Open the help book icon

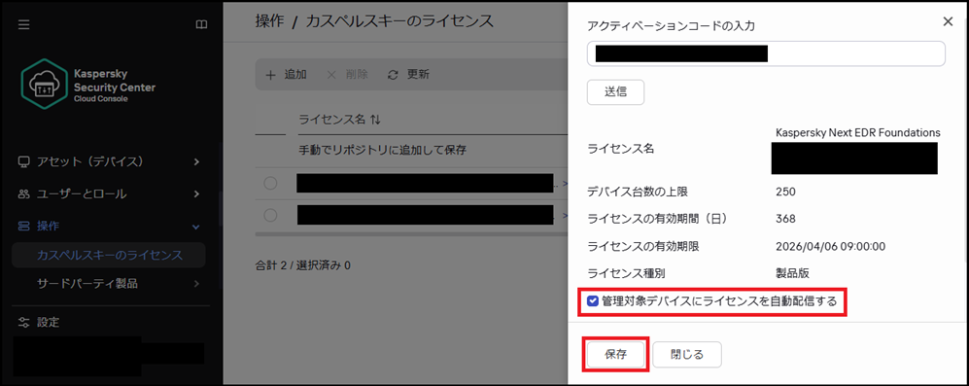[x=200, y=24]
